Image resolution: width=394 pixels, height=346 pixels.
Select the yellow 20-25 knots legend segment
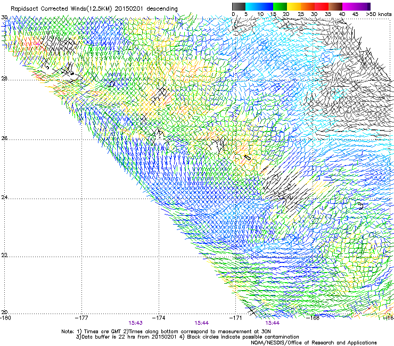click(294, 6)
